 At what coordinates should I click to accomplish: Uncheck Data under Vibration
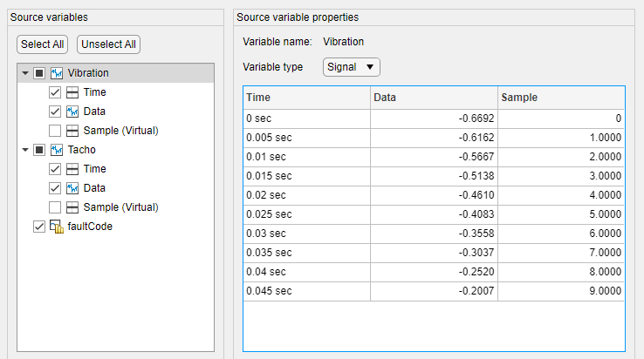pyautogui.click(x=55, y=112)
